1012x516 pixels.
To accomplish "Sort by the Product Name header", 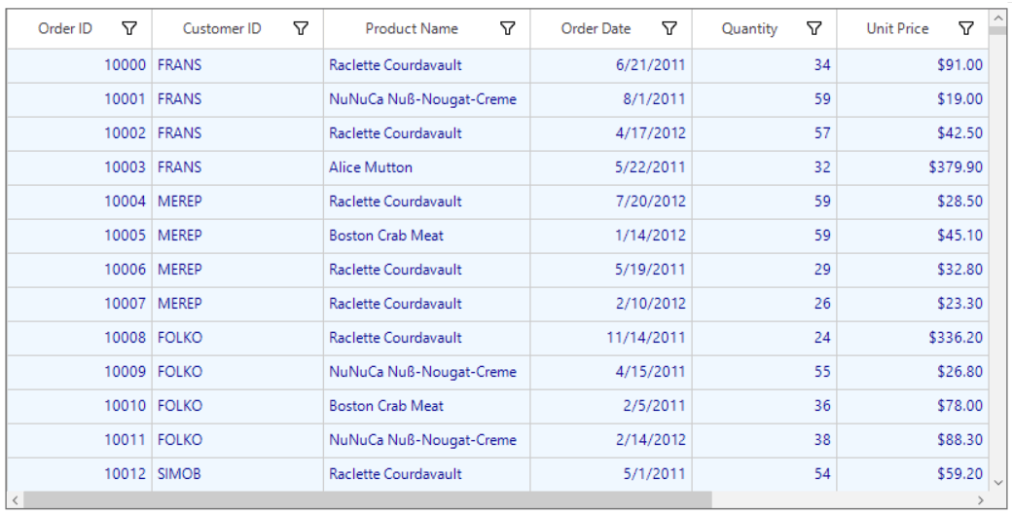I will click(x=412, y=28).
